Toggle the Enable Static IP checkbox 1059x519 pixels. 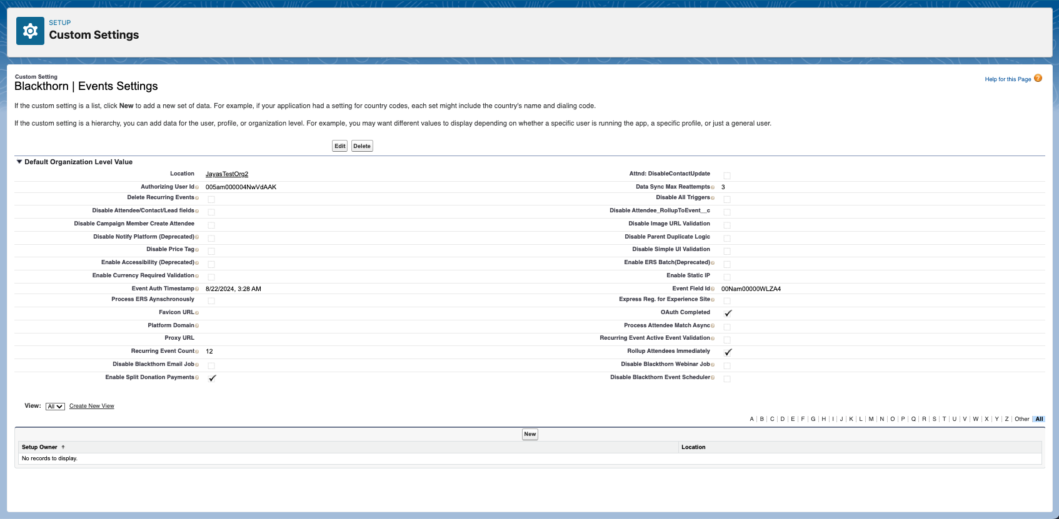pos(727,277)
